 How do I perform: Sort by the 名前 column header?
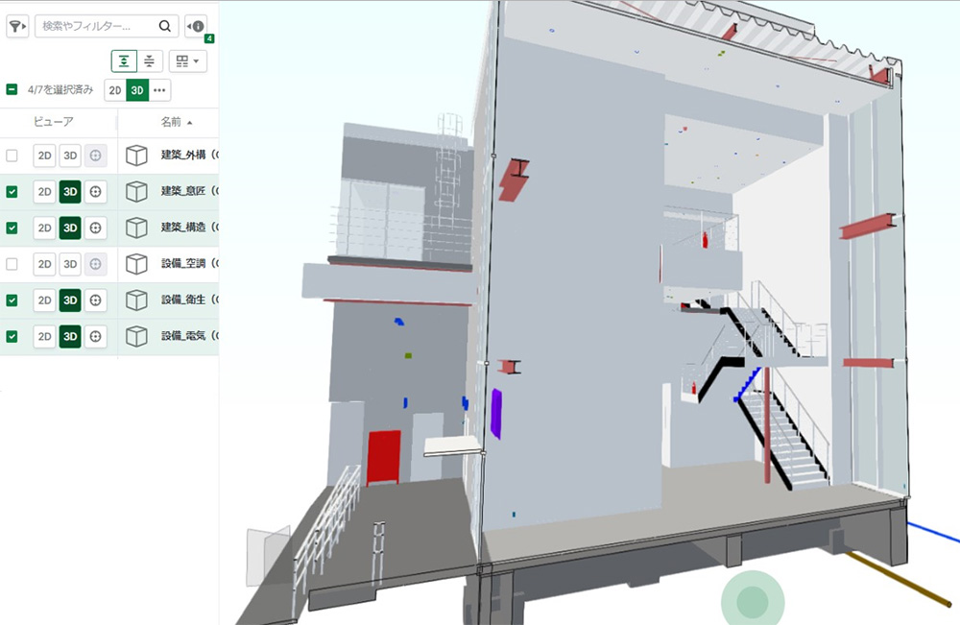tap(176, 122)
